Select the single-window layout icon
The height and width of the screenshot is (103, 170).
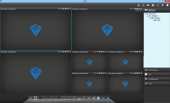point(40,98)
